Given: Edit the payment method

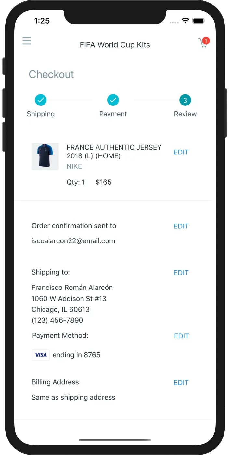Looking at the screenshot, I should click(x=182, y=336).
